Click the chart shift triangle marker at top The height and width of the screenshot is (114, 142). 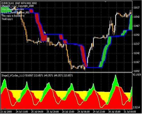point(106,1)
